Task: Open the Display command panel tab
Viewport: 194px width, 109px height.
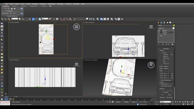Action: coord(170,23)
